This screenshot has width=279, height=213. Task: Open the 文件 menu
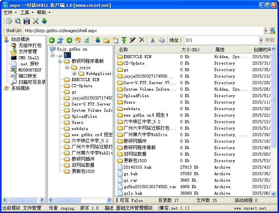coord(8,13)
